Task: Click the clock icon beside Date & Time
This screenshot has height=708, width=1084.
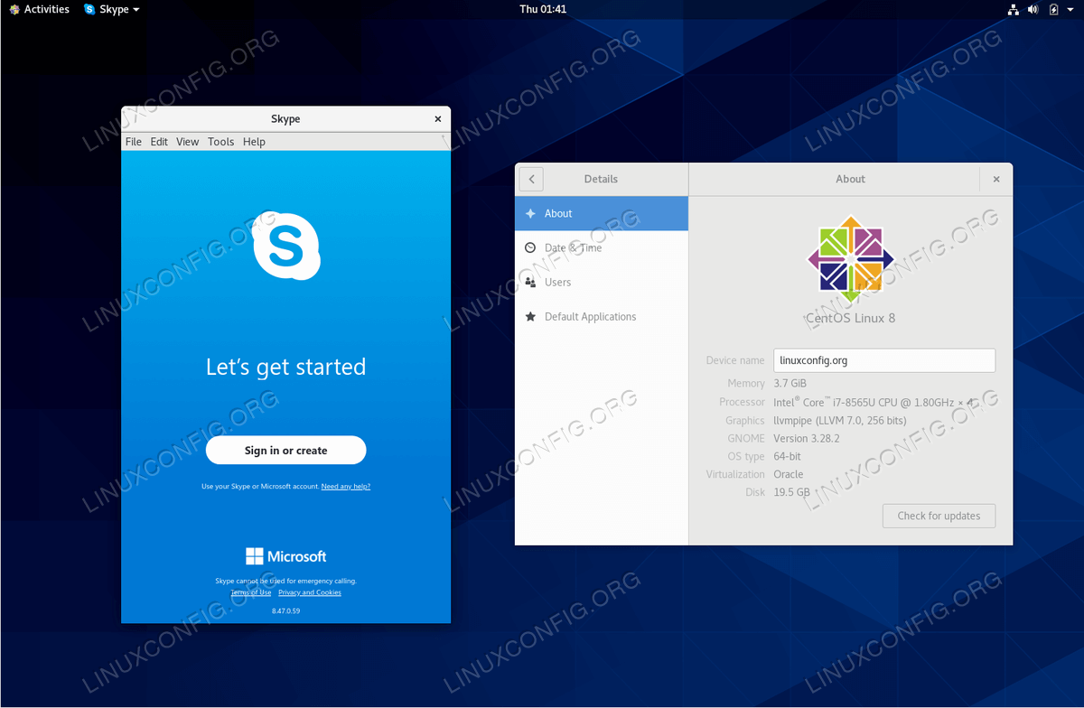Action: pyautogui.click(x=530, y=248)
